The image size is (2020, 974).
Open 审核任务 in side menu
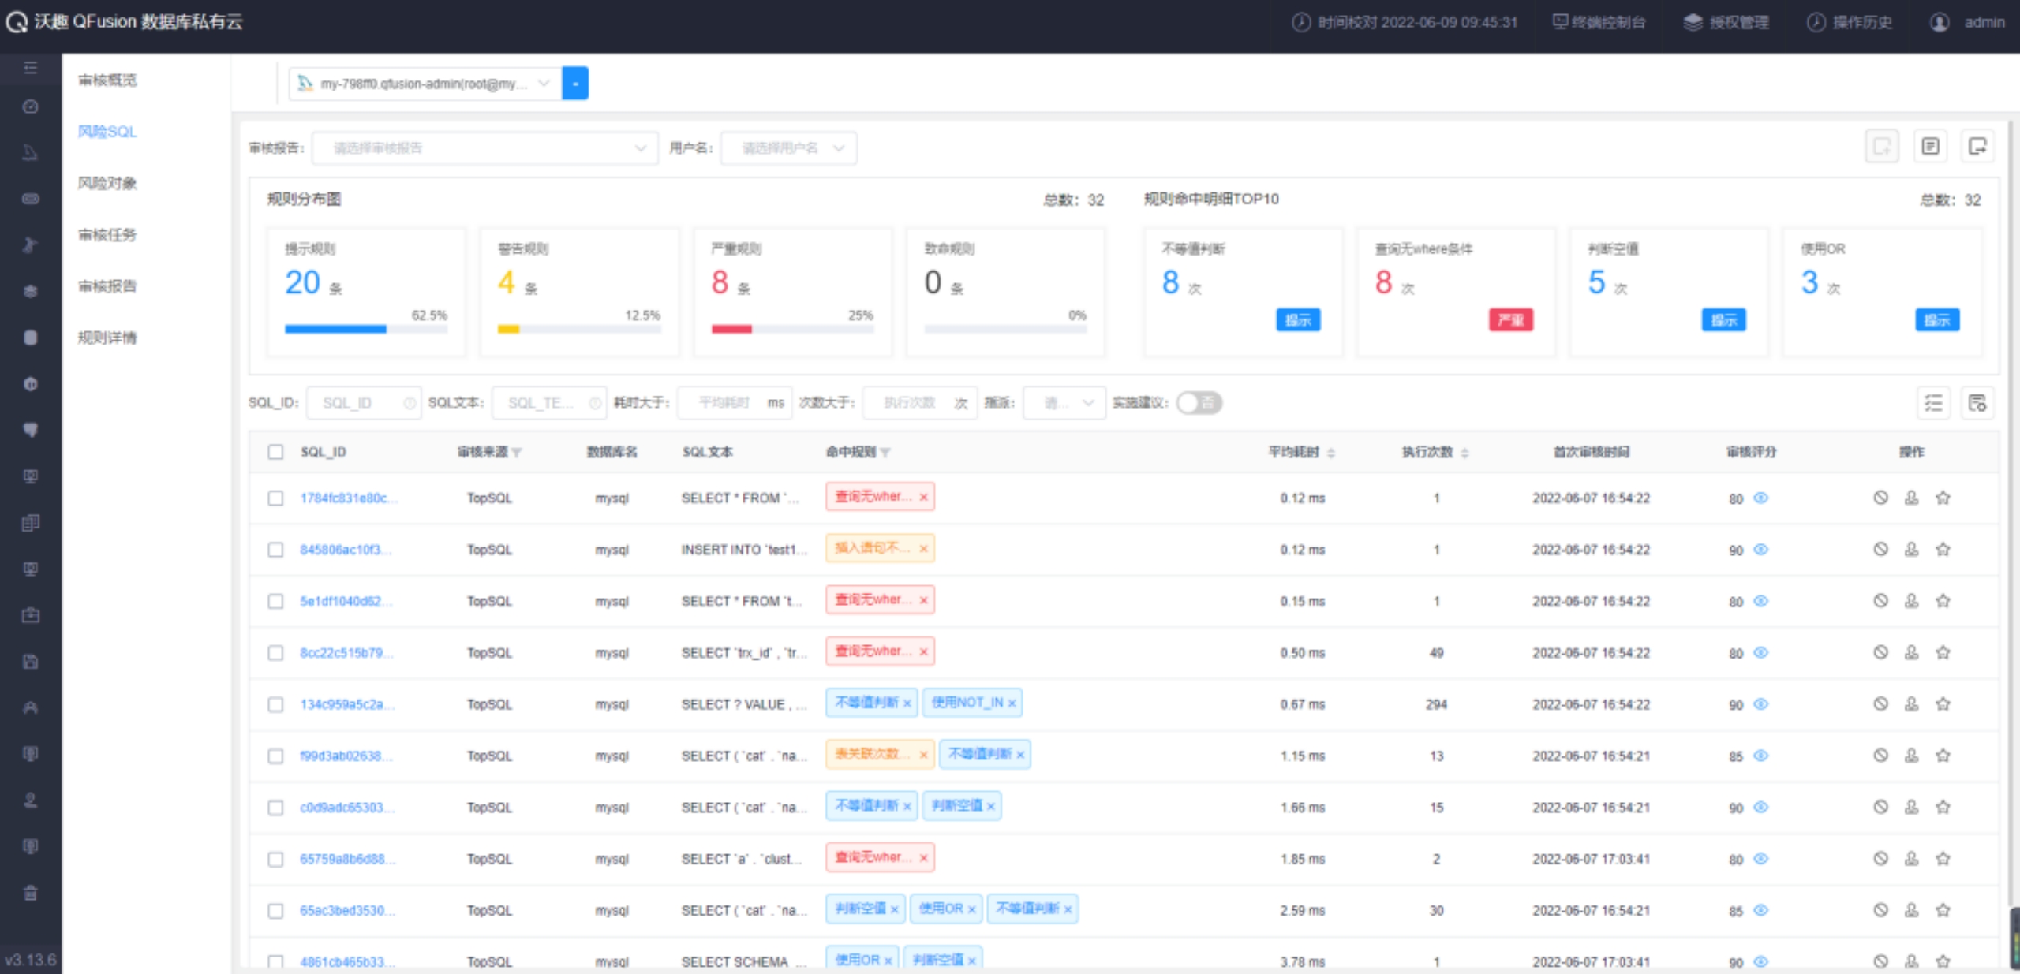[107, 234]
